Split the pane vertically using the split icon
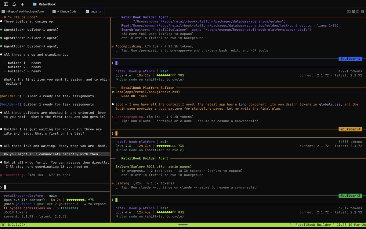The height and width of the screenshot is (229, 366). pyautogui.click(x=358, y=11)
